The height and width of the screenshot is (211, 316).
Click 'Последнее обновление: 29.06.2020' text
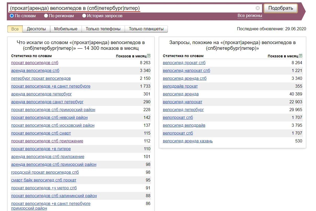(x=272, y=29)
